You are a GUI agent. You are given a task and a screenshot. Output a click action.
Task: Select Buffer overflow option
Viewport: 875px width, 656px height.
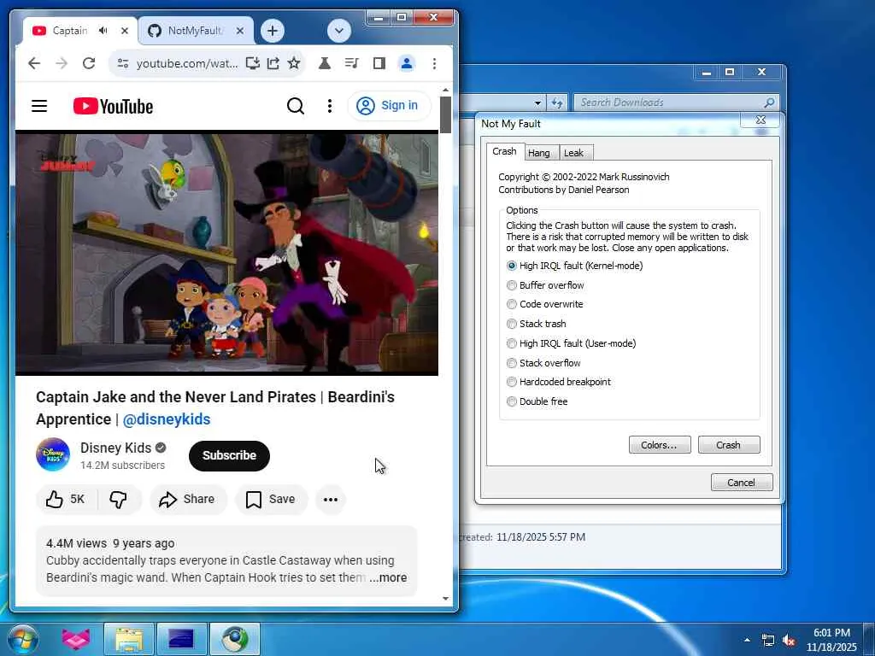point(545,285)
